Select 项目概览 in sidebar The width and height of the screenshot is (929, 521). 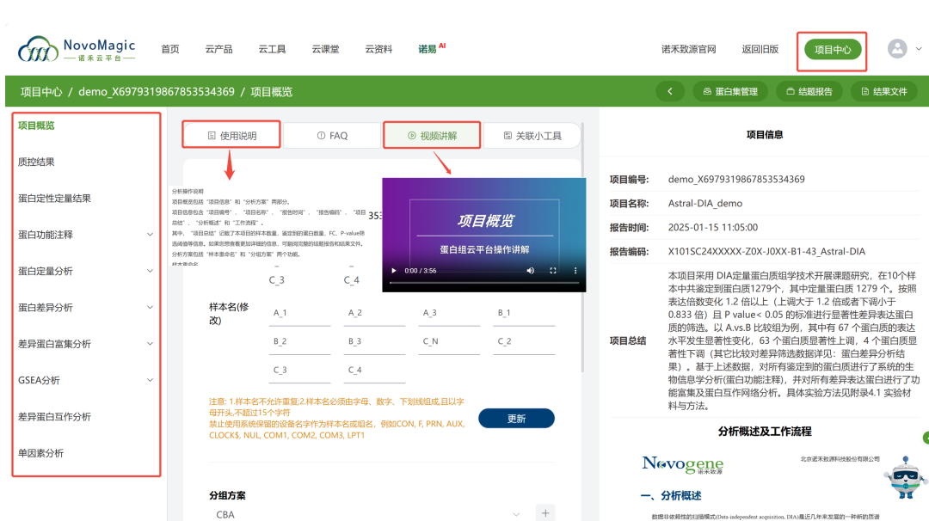tap(36, 126)
